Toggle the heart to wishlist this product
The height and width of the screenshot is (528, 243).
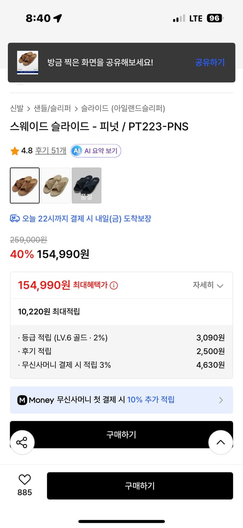click(24, 479)
